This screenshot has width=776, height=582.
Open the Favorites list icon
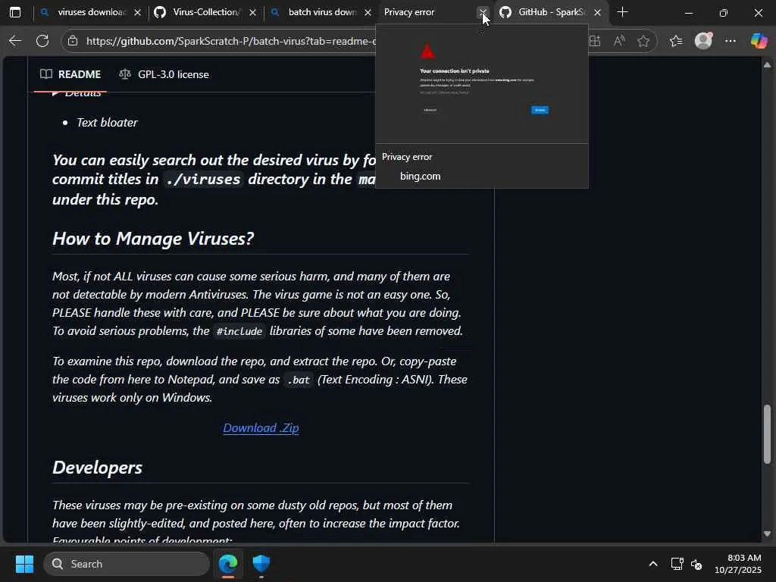coord(676,41)
